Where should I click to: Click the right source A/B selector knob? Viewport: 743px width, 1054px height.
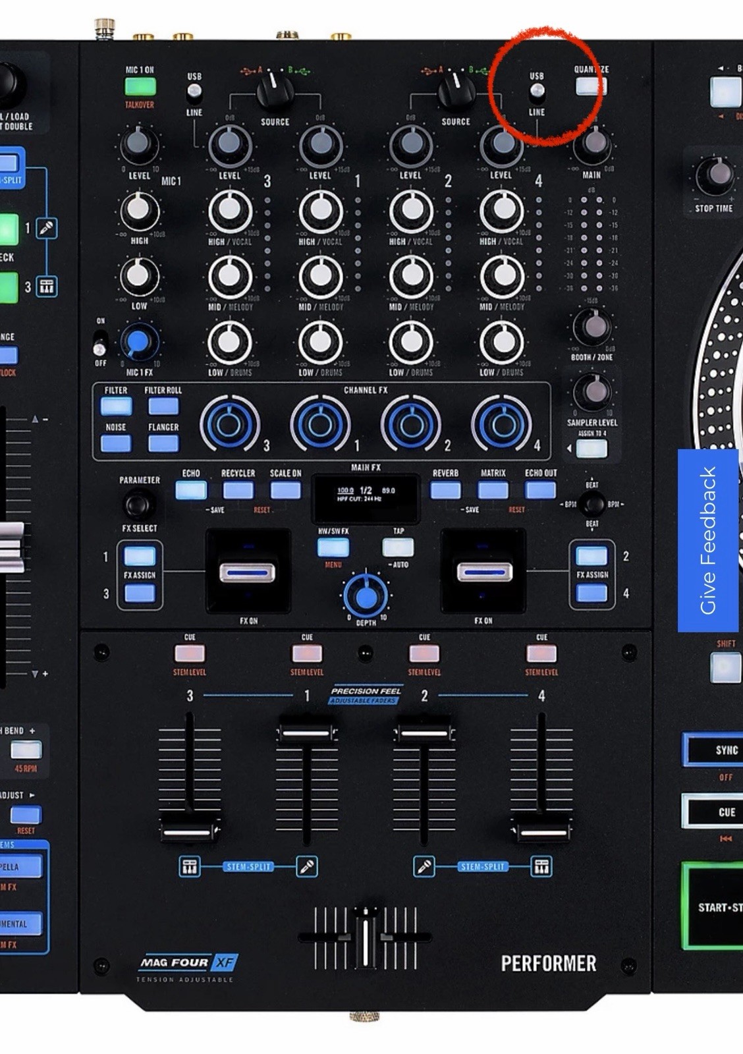point(456,90)
